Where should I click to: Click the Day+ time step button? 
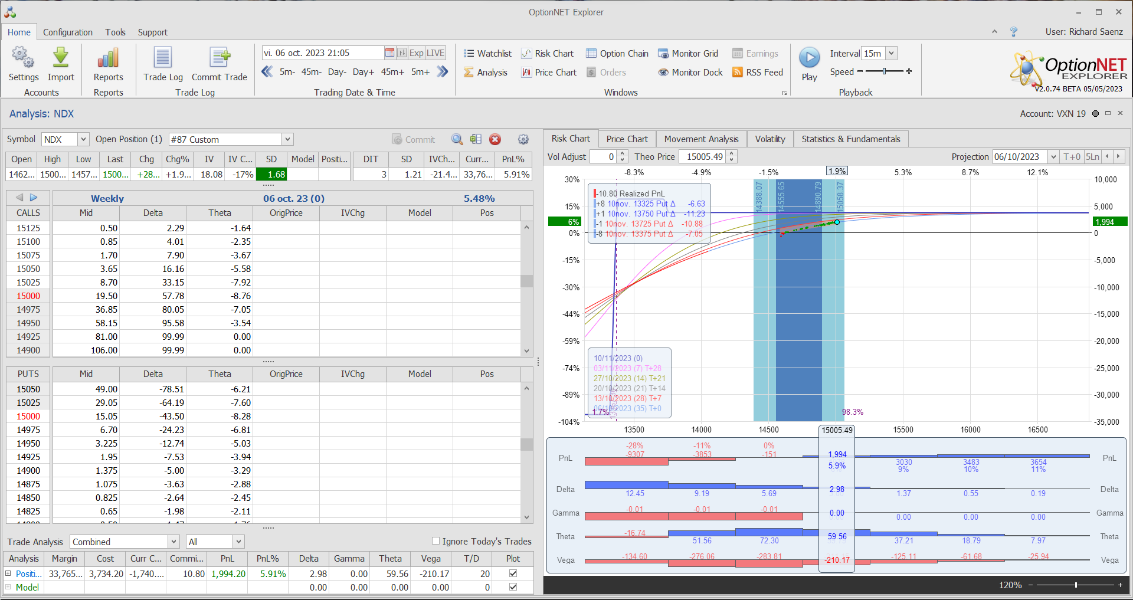(363, 72)
